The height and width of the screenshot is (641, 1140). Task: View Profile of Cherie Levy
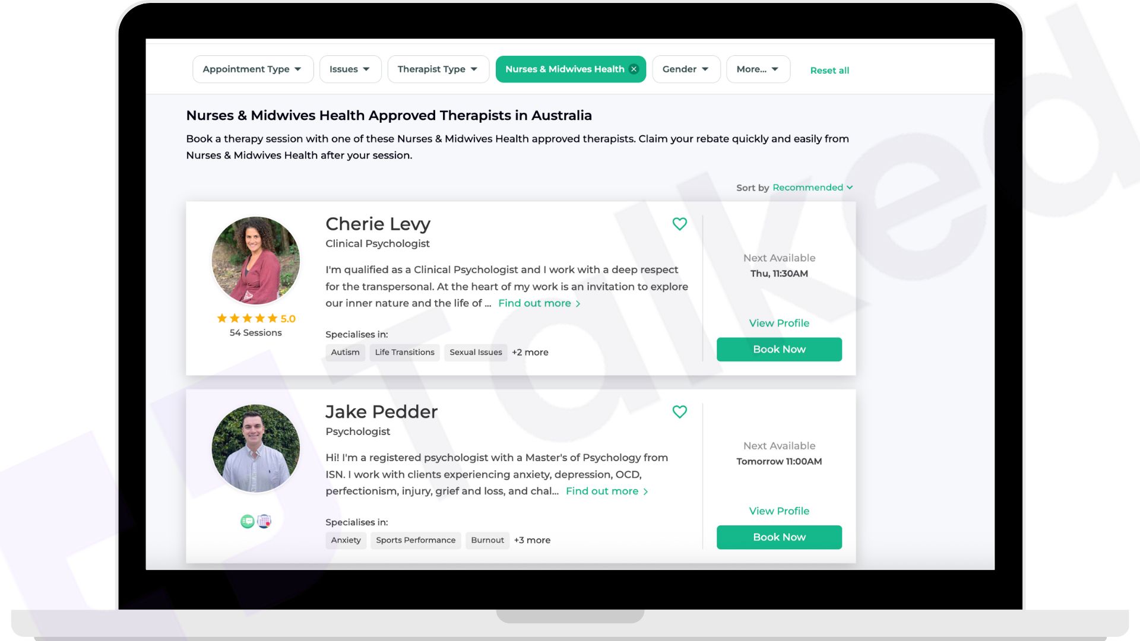(x=779, y=323)
